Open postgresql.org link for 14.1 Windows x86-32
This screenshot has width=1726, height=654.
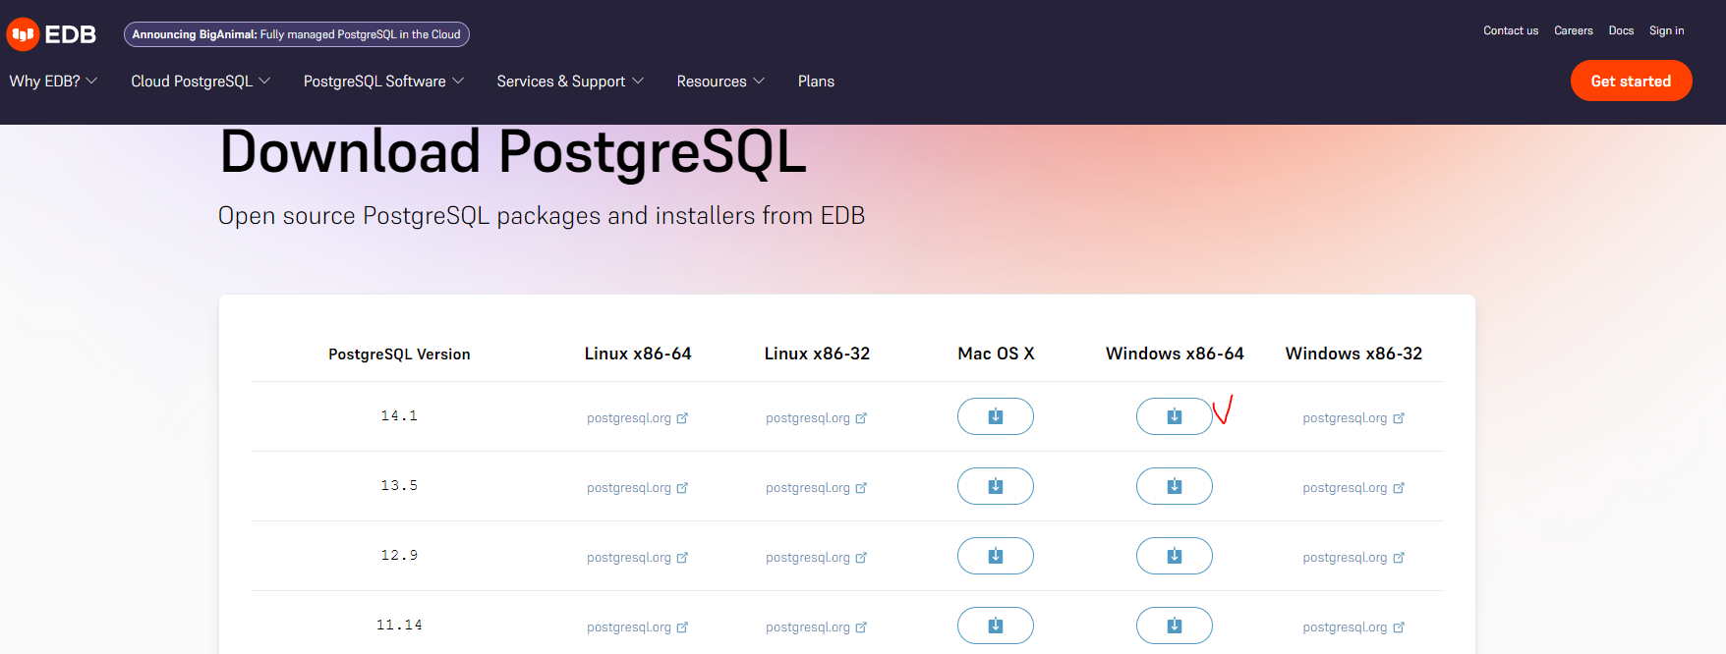pyautogui.click(x=1353, y=418)
